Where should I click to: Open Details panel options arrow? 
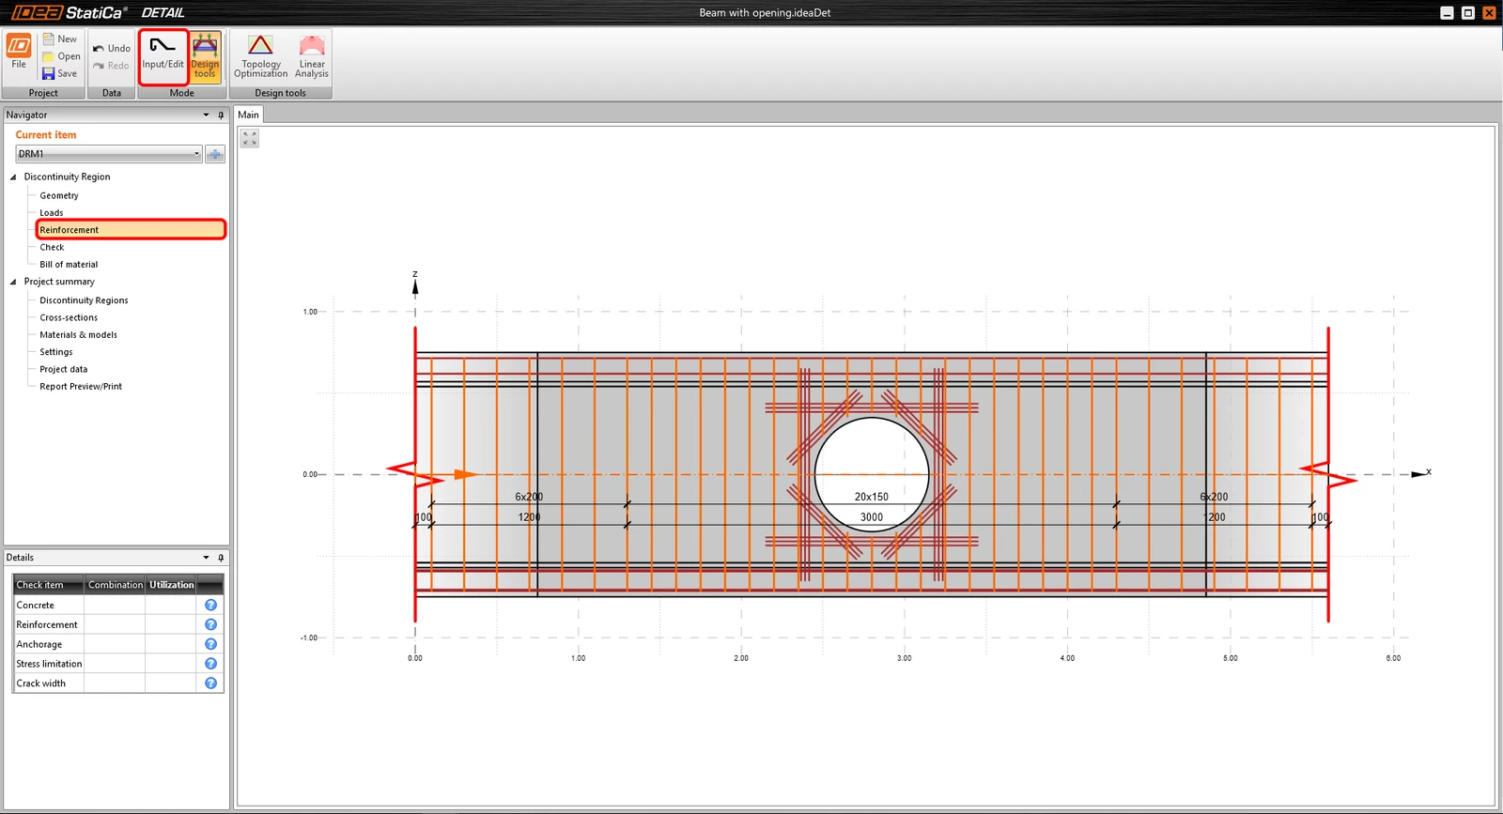click(x=206, y=558)
